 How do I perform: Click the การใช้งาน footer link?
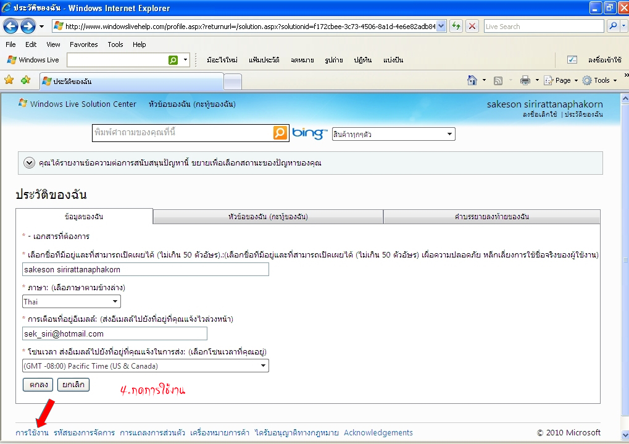click(x=32, y=433)
